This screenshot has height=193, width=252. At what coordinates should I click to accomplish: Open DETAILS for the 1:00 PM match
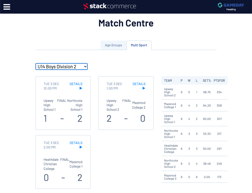coord(139,84)
